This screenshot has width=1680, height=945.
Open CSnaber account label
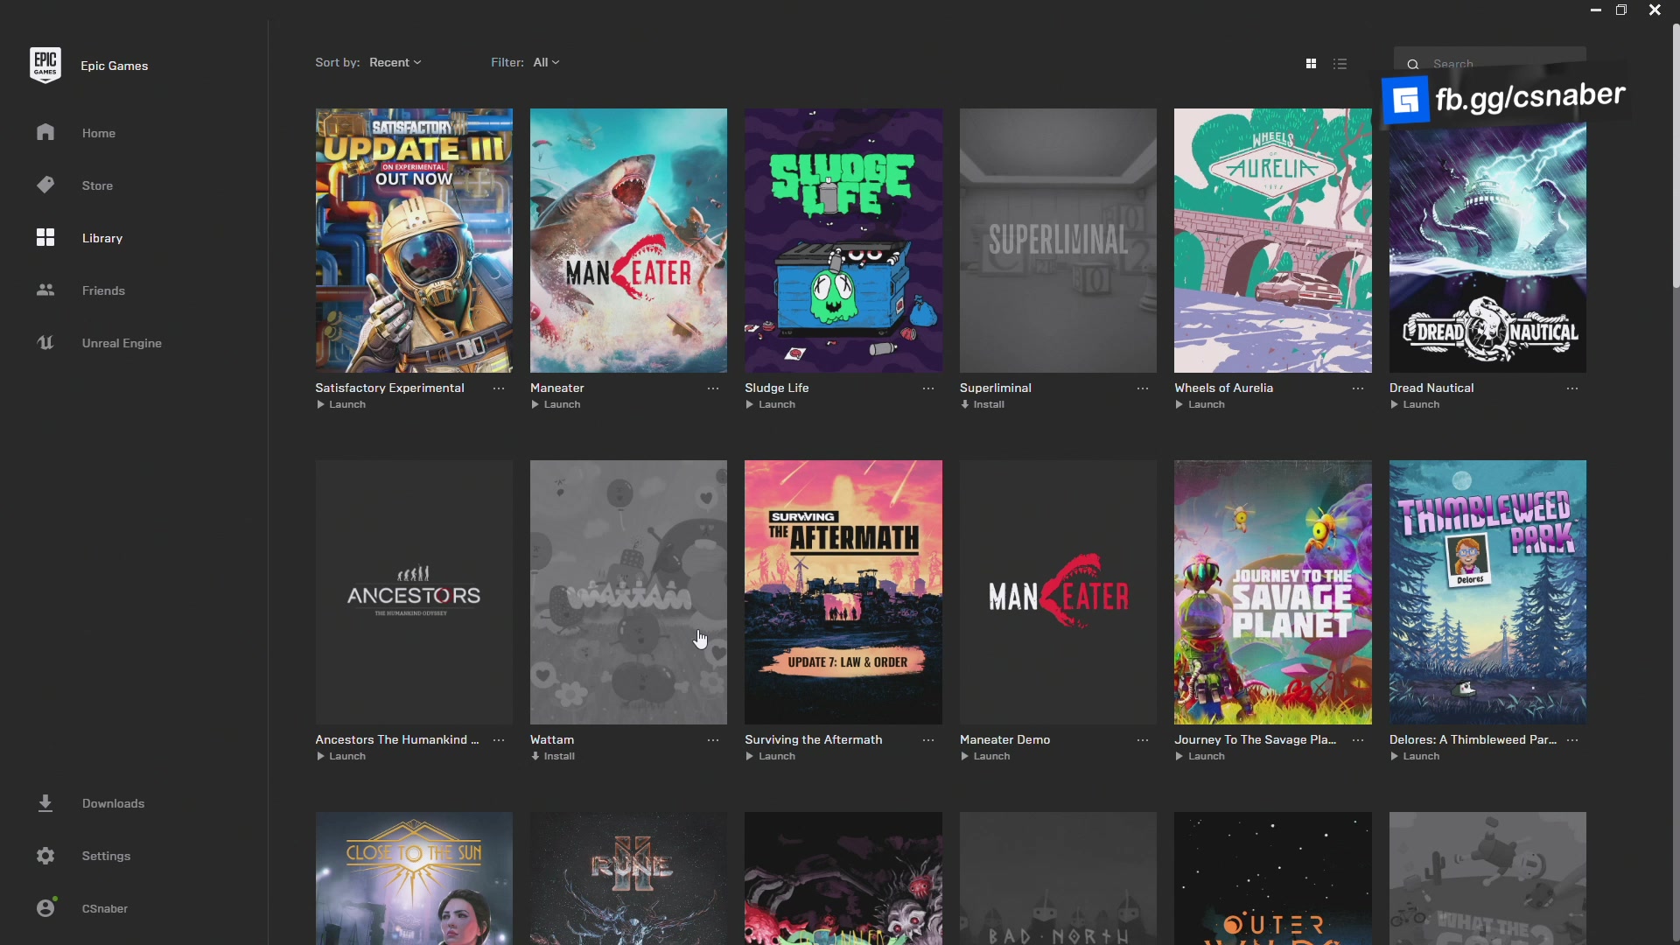[x=105, y=908]
